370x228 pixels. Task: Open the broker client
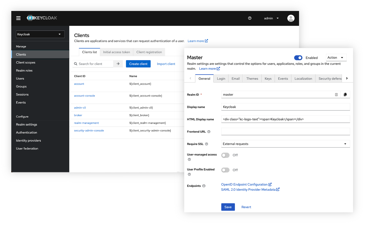click(78, 115)
